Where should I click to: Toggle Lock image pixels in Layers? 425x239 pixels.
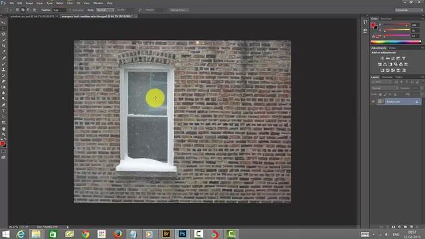385,94
